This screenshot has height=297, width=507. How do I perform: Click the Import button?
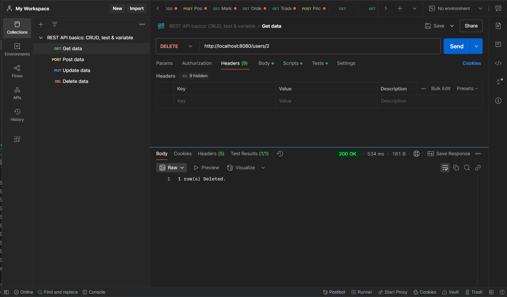tap(137, 8)
